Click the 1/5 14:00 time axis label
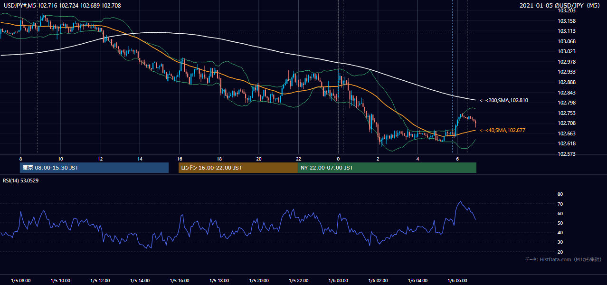607x285 pixels. pos(140,281)
